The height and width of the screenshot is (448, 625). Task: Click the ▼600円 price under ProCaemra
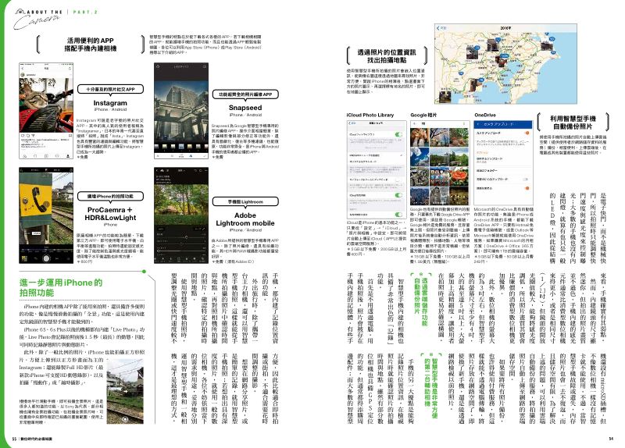click(x=85, y=261)
